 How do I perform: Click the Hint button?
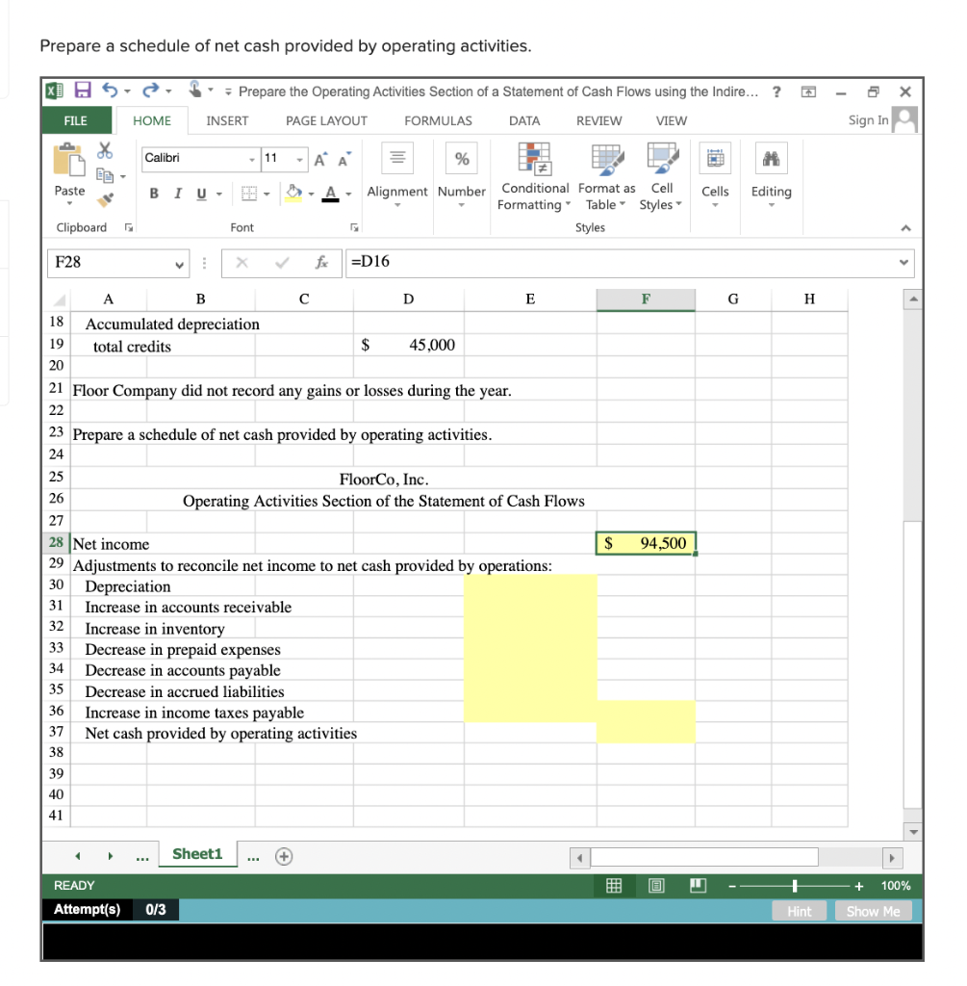(x=799, y=910)
